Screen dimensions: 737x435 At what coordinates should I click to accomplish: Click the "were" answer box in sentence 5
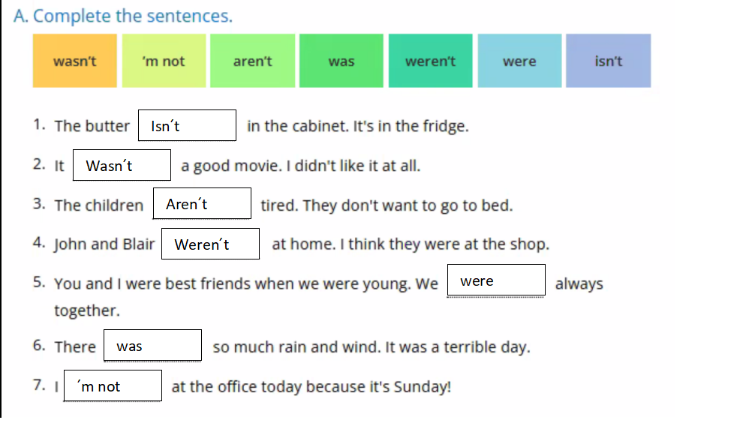pos(496,280)
